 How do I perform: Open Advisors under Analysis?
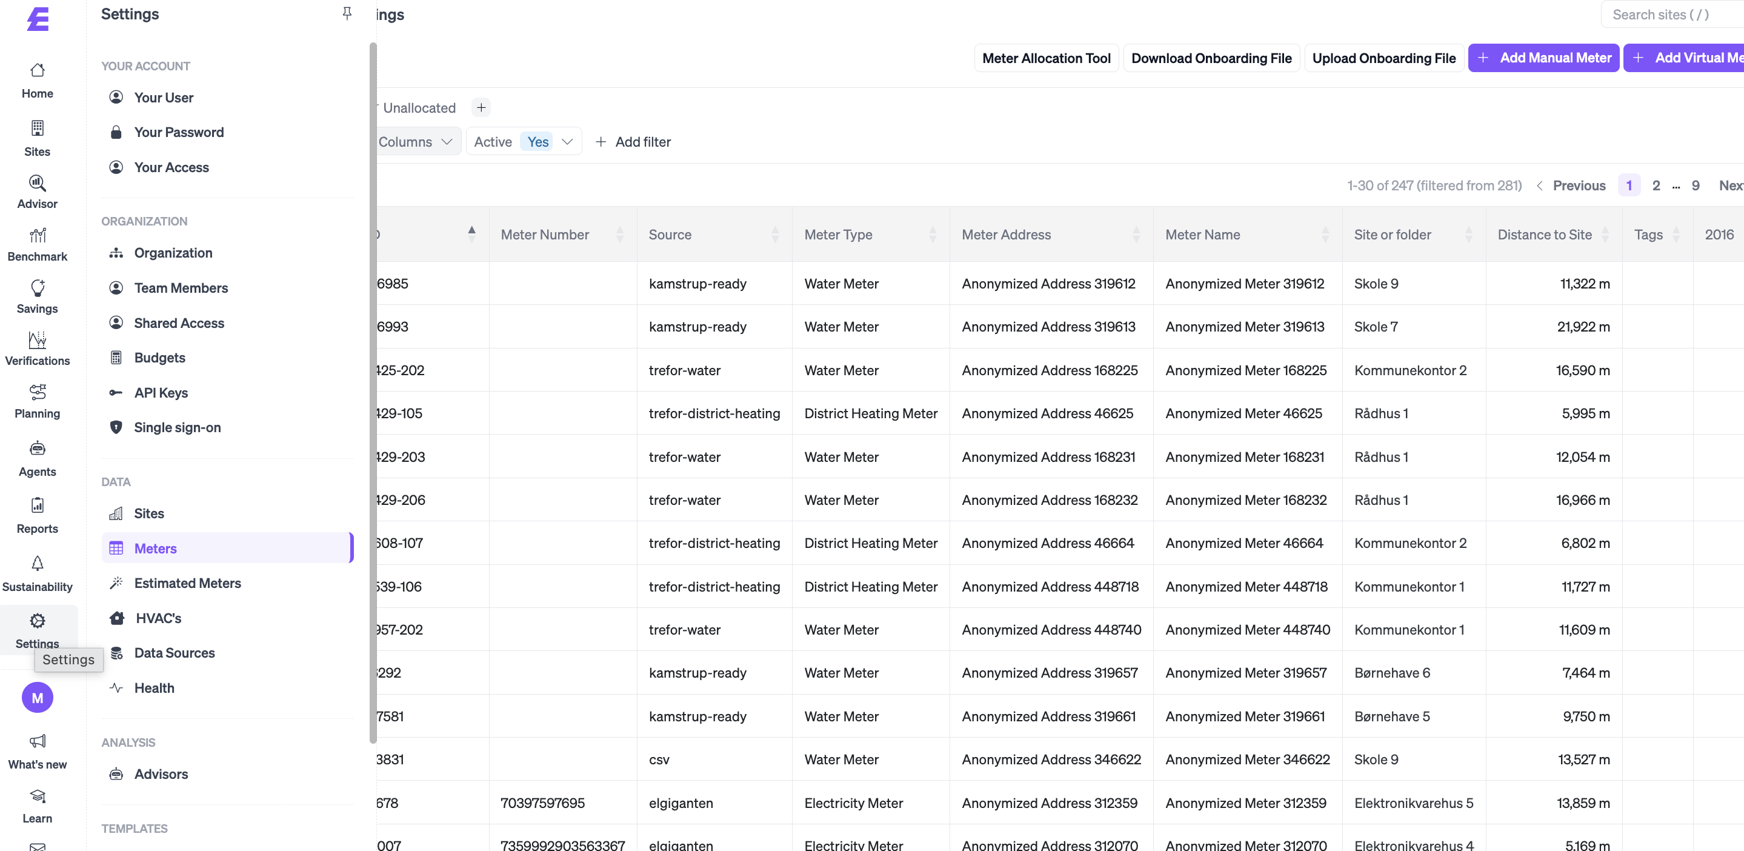[x=227, y=774]
